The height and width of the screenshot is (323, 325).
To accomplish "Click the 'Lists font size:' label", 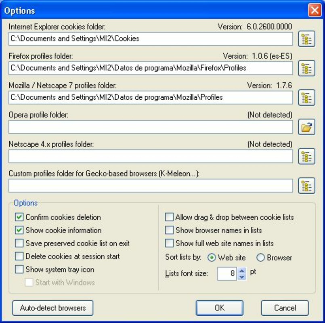I will point(187,274).
